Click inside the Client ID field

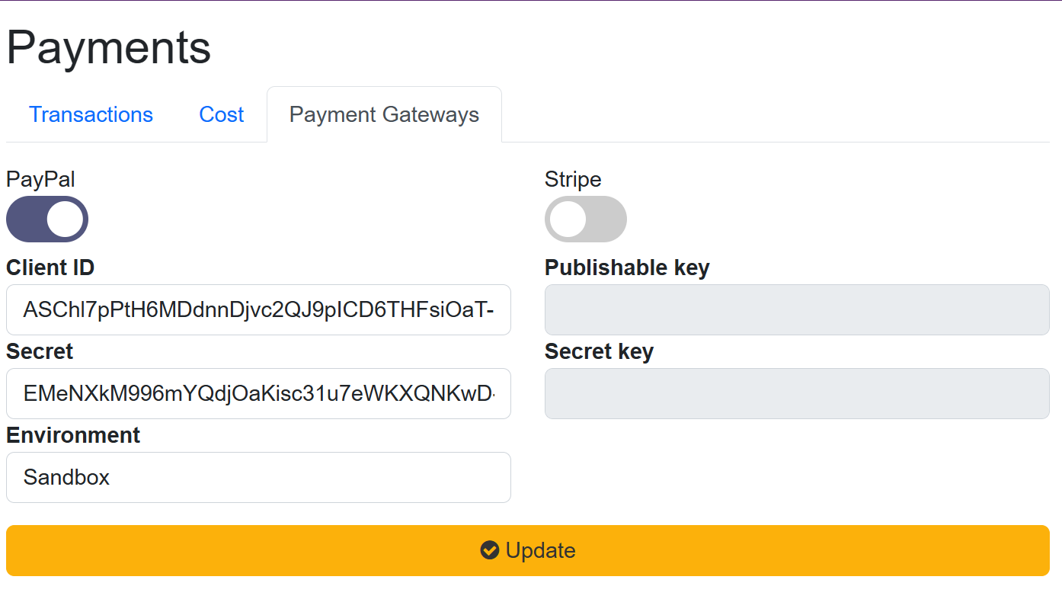pos(258,309)
